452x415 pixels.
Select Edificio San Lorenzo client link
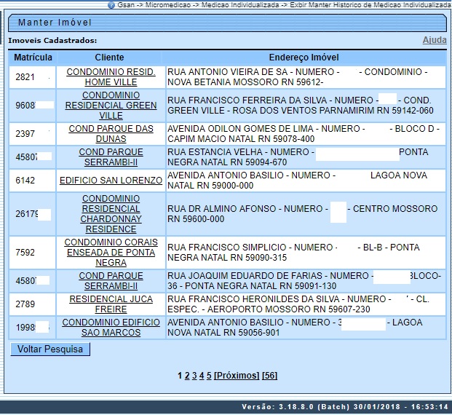pyautogui.click(x=109, y=181)
